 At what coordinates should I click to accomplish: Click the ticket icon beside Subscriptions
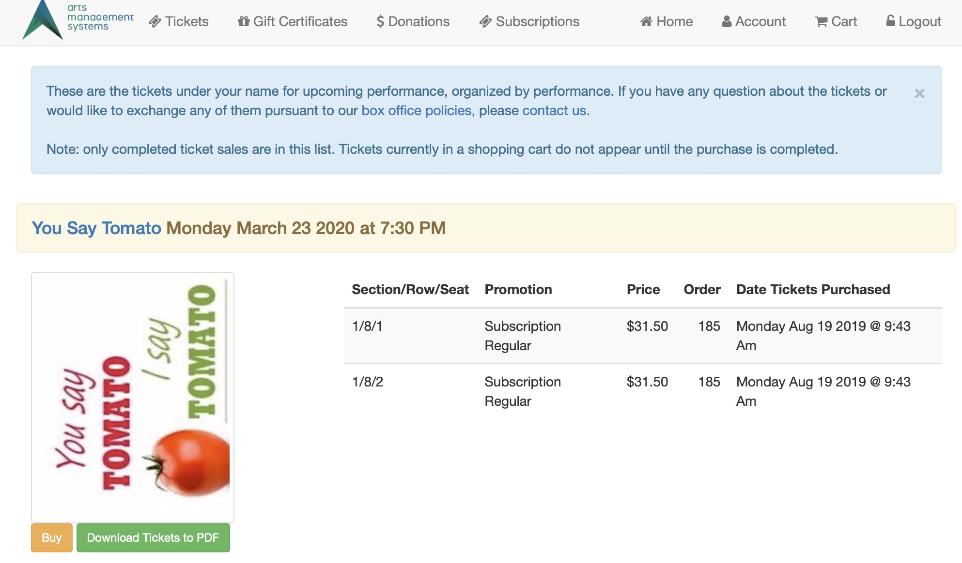(x=485, y=22)
